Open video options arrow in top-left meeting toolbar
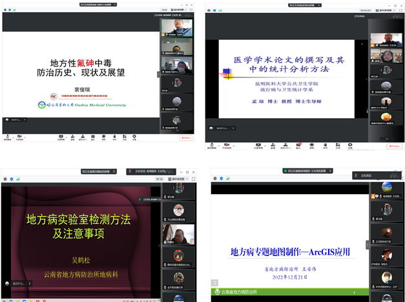The image size is (405, 302). coord(25,137)
